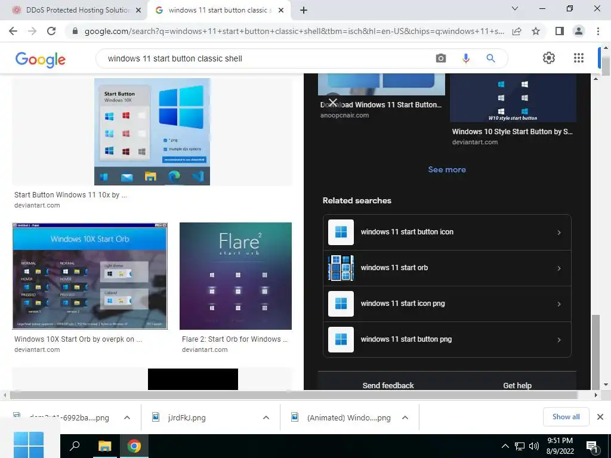Open the Chrome profile avatar
This screenshot has width=611, height=458.
pos(579,31)
